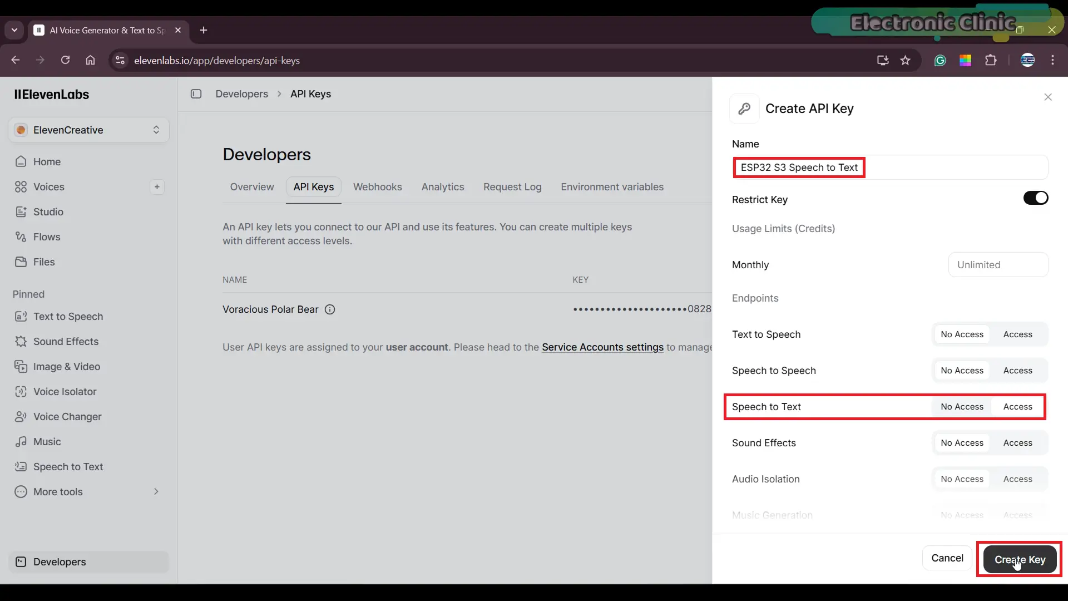1068x601 pixels.
Task: Grant Access for Sound Effects
Action: pos(1018,443)
